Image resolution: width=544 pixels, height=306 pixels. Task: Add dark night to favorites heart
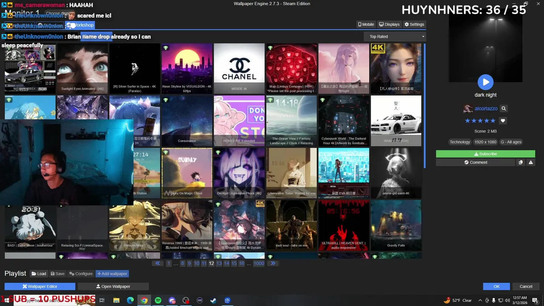click(503, 121)
